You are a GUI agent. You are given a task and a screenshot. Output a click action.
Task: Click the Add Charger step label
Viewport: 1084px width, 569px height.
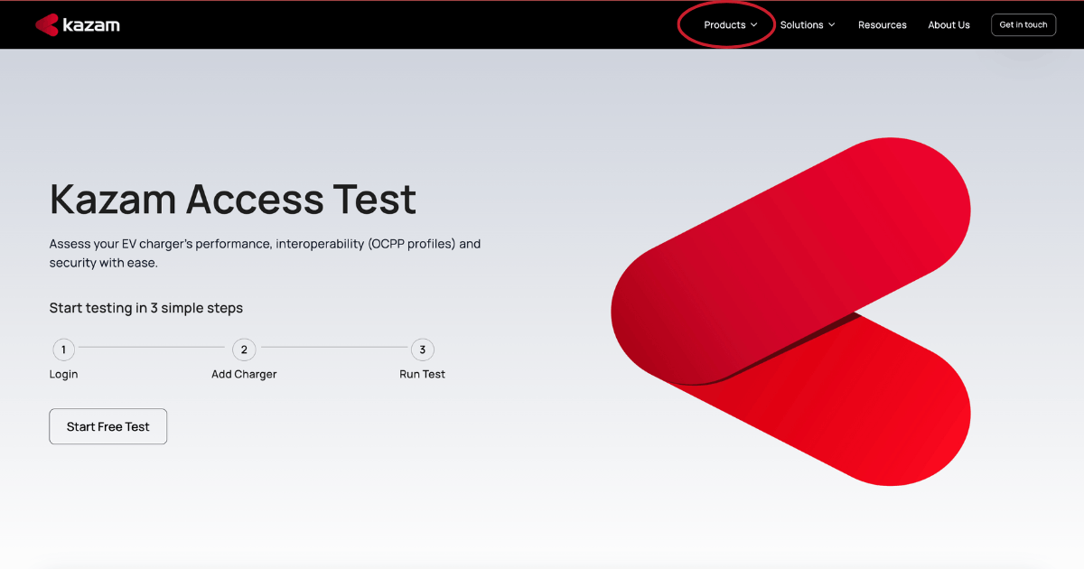coord(244,374)
